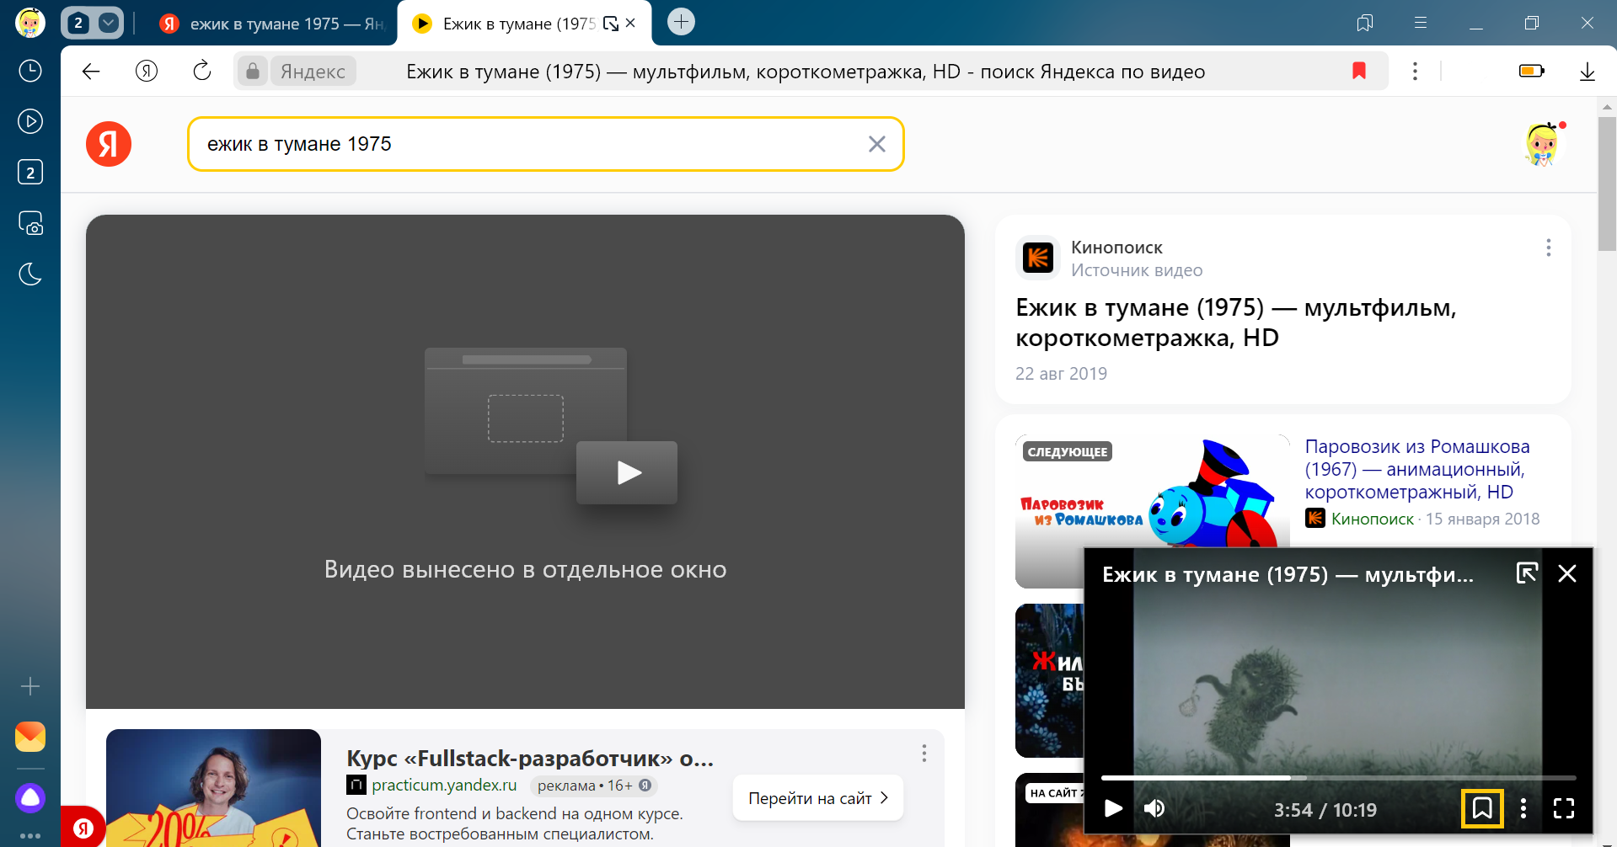Open 'Паровозик из Ромашкова' video link
This screenshot has width=1617, height=847.
pyautogui.click(x=1416, y=469)
